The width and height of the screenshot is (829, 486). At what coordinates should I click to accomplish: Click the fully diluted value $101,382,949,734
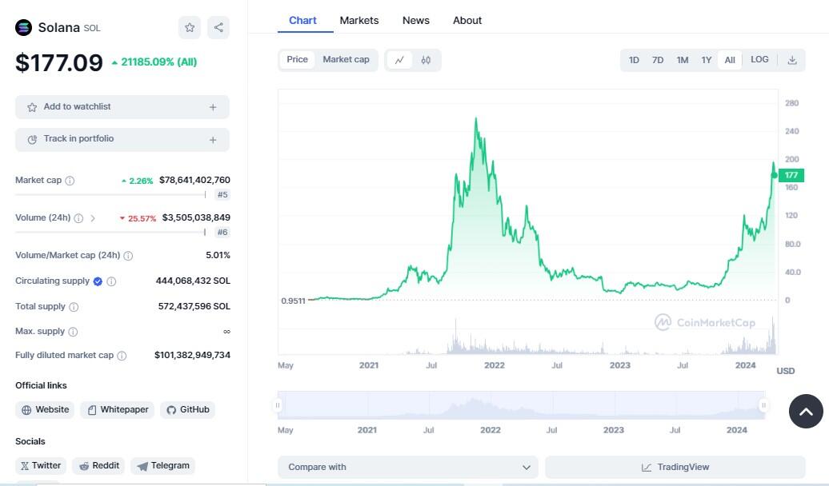point(192,356)
